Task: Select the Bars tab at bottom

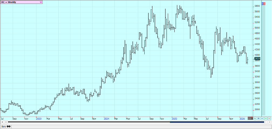Action: [5, 126]
